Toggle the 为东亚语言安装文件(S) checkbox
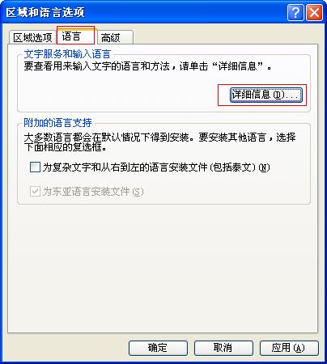The width and height of the screenshot is (327, 364). [x=35, y=192]
